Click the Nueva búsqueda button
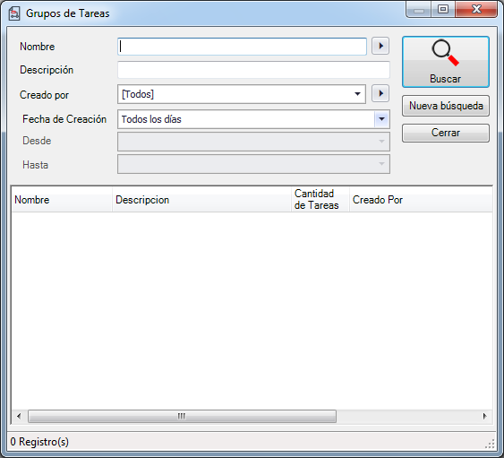Viewport: 504px width, 458px height. (446, 106)
